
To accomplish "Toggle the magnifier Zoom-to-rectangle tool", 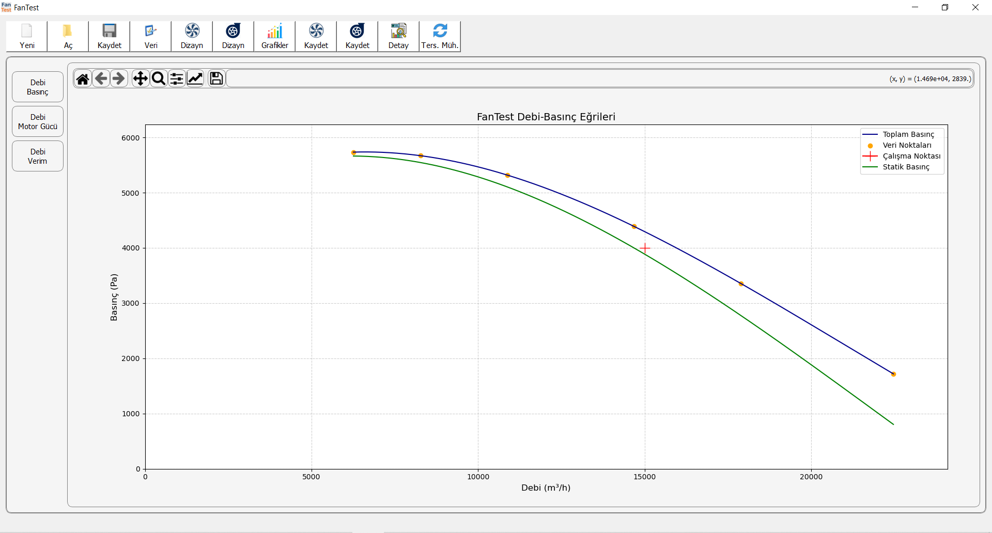I will (x=159, y=79).
